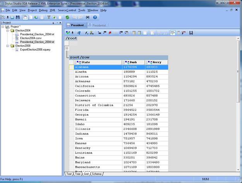Screen dimensions: 242x183
Task: Click the blue Help question-mark icon
Action: tap(95, 17)
